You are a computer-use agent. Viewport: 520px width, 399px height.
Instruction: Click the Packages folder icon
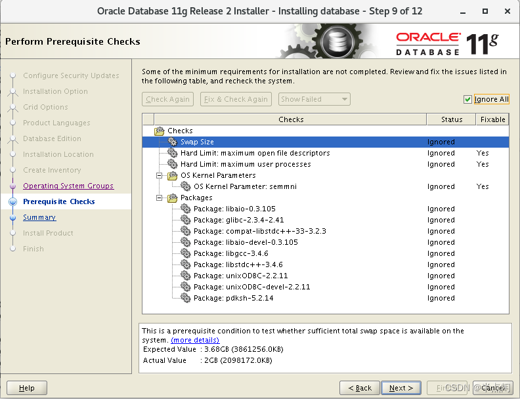click(173, 198)
